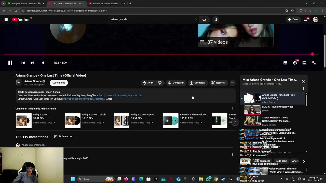The height and width of the screenshot is (183, 326).
Task: Click the Recortar clip button
Action: coord(219,83)
